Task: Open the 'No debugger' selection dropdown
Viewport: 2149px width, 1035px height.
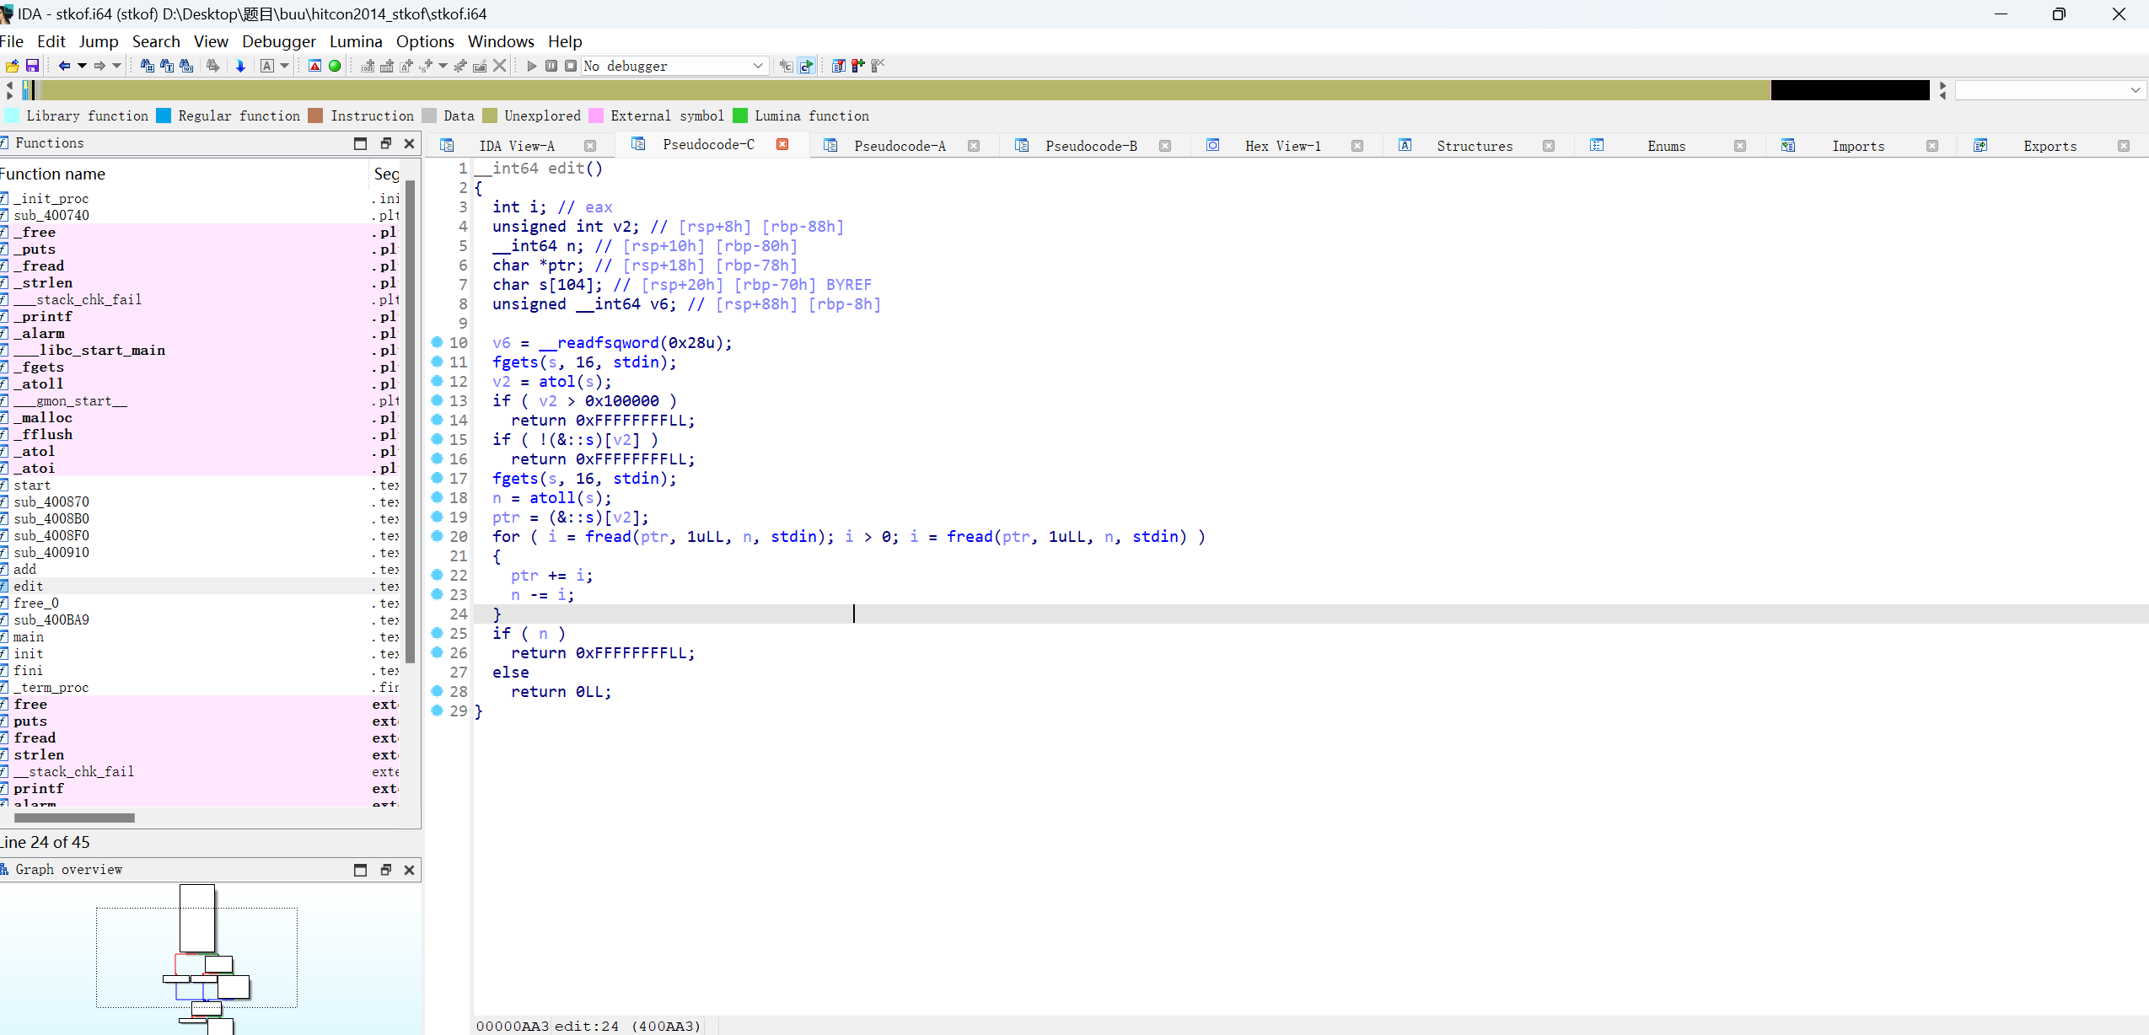Action: coord(675,66)
